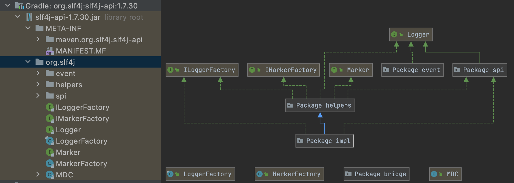Select ILoggerFactory in the project tree
The width and height of the screenshot is (514, 183).
click(x=80, y=107)
